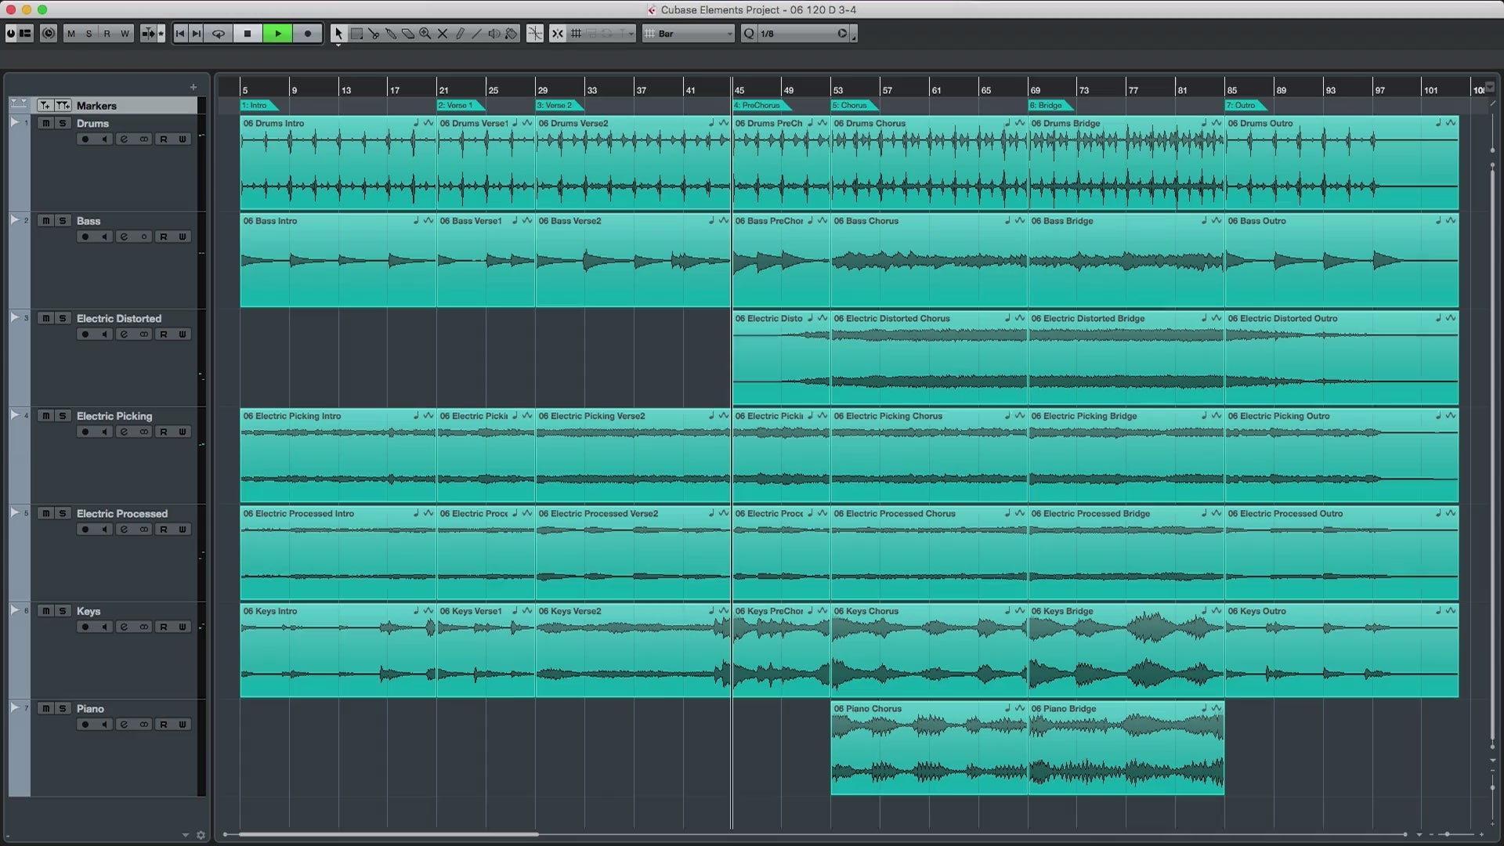The height and width of the screenshot is (846, 1504).
Task: Select the Range Selection tool
Action: point(356,34)
